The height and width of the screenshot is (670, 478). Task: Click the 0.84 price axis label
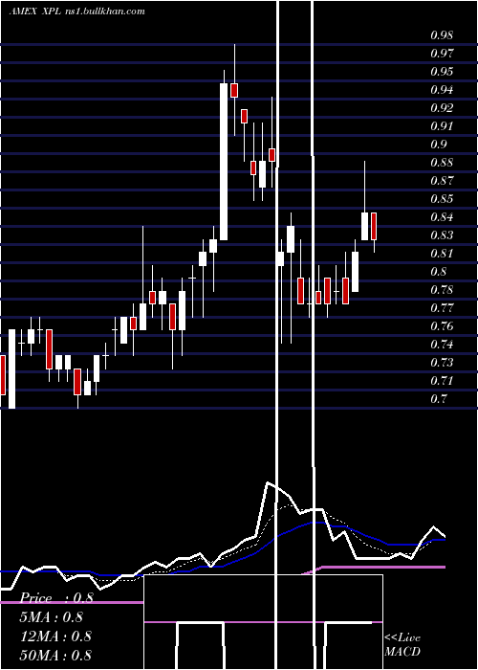(442, 216)
